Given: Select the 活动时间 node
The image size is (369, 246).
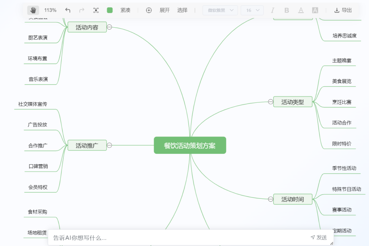Looking at the screenshot, I should coord(293,199).
